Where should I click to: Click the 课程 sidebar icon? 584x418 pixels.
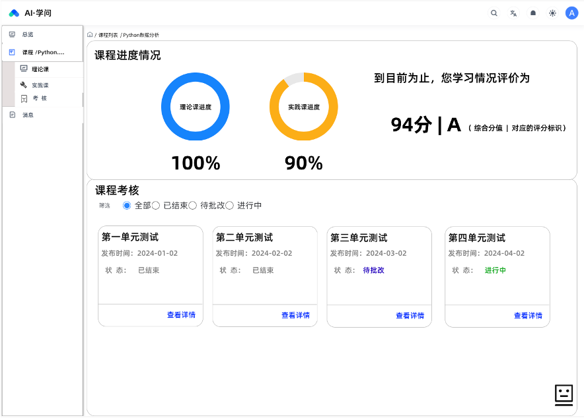pos(12,52)
